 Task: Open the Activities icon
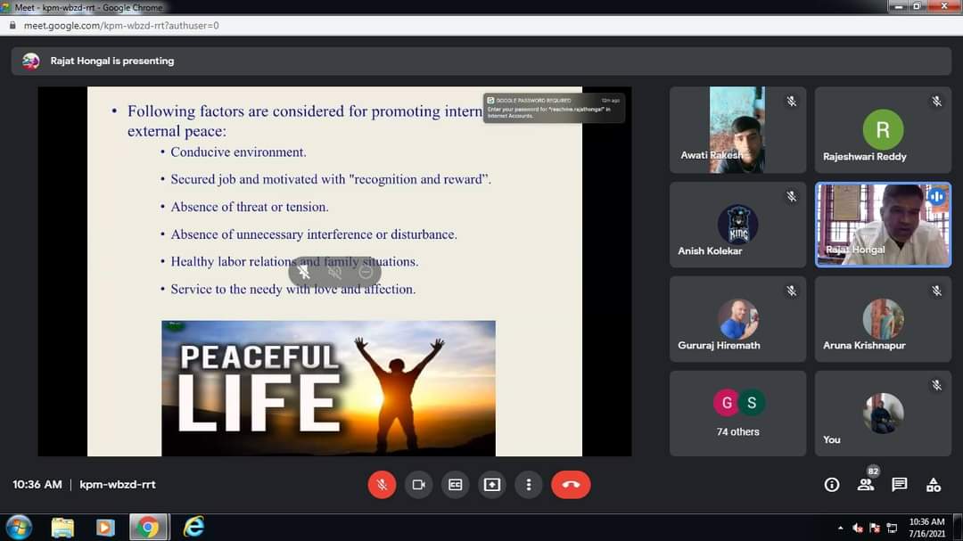[x=934, y=484]
